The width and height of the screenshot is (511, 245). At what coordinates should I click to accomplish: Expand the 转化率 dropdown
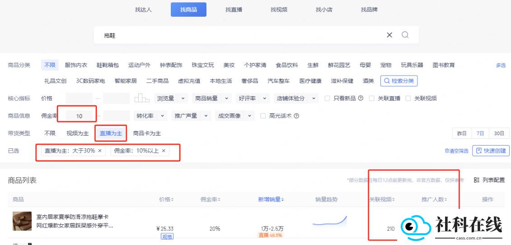coord(150,116)
